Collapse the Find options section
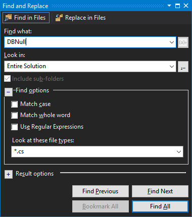Viewport: 192px width, 217px height. [9, 92]
